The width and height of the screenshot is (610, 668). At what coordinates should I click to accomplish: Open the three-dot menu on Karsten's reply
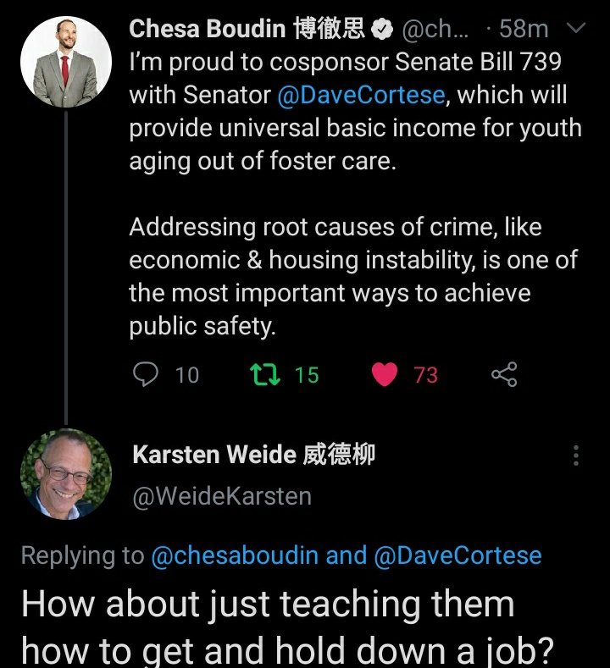(x=576, y=455)
